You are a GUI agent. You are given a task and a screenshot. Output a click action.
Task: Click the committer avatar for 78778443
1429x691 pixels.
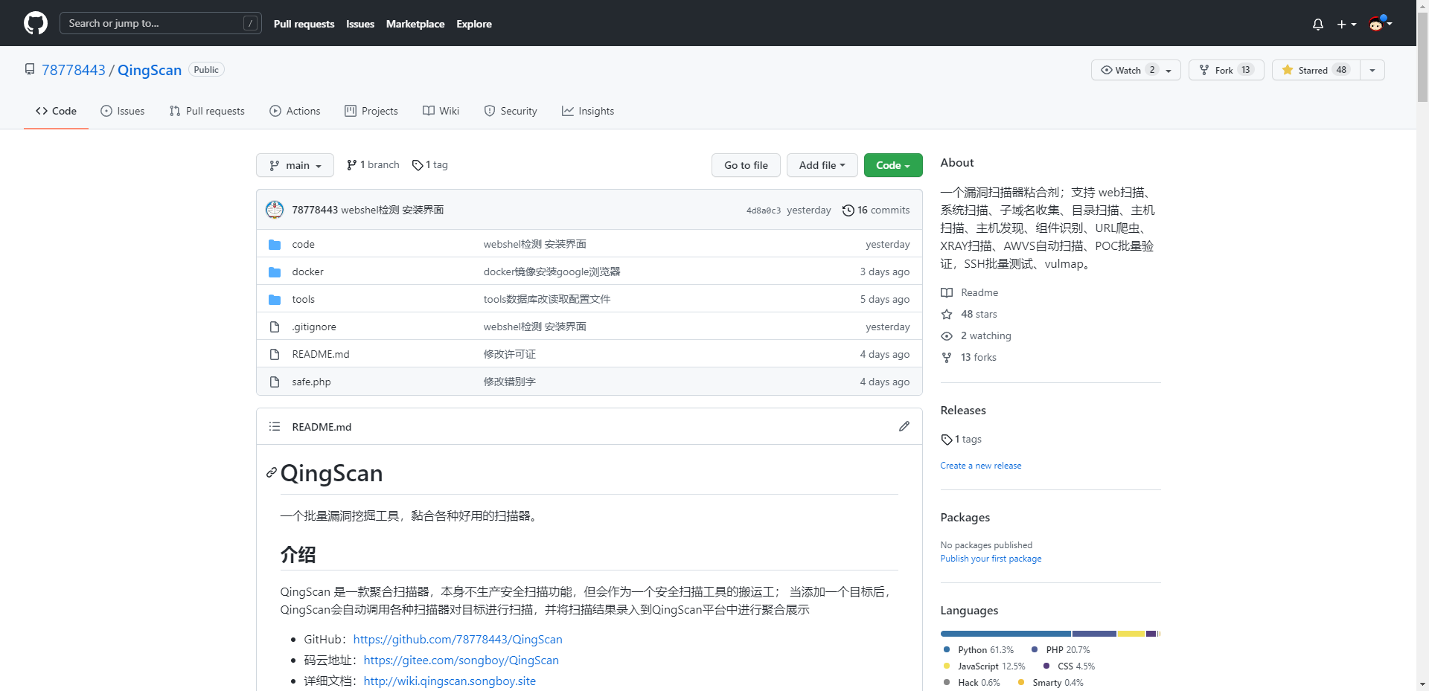coord(275,210)
